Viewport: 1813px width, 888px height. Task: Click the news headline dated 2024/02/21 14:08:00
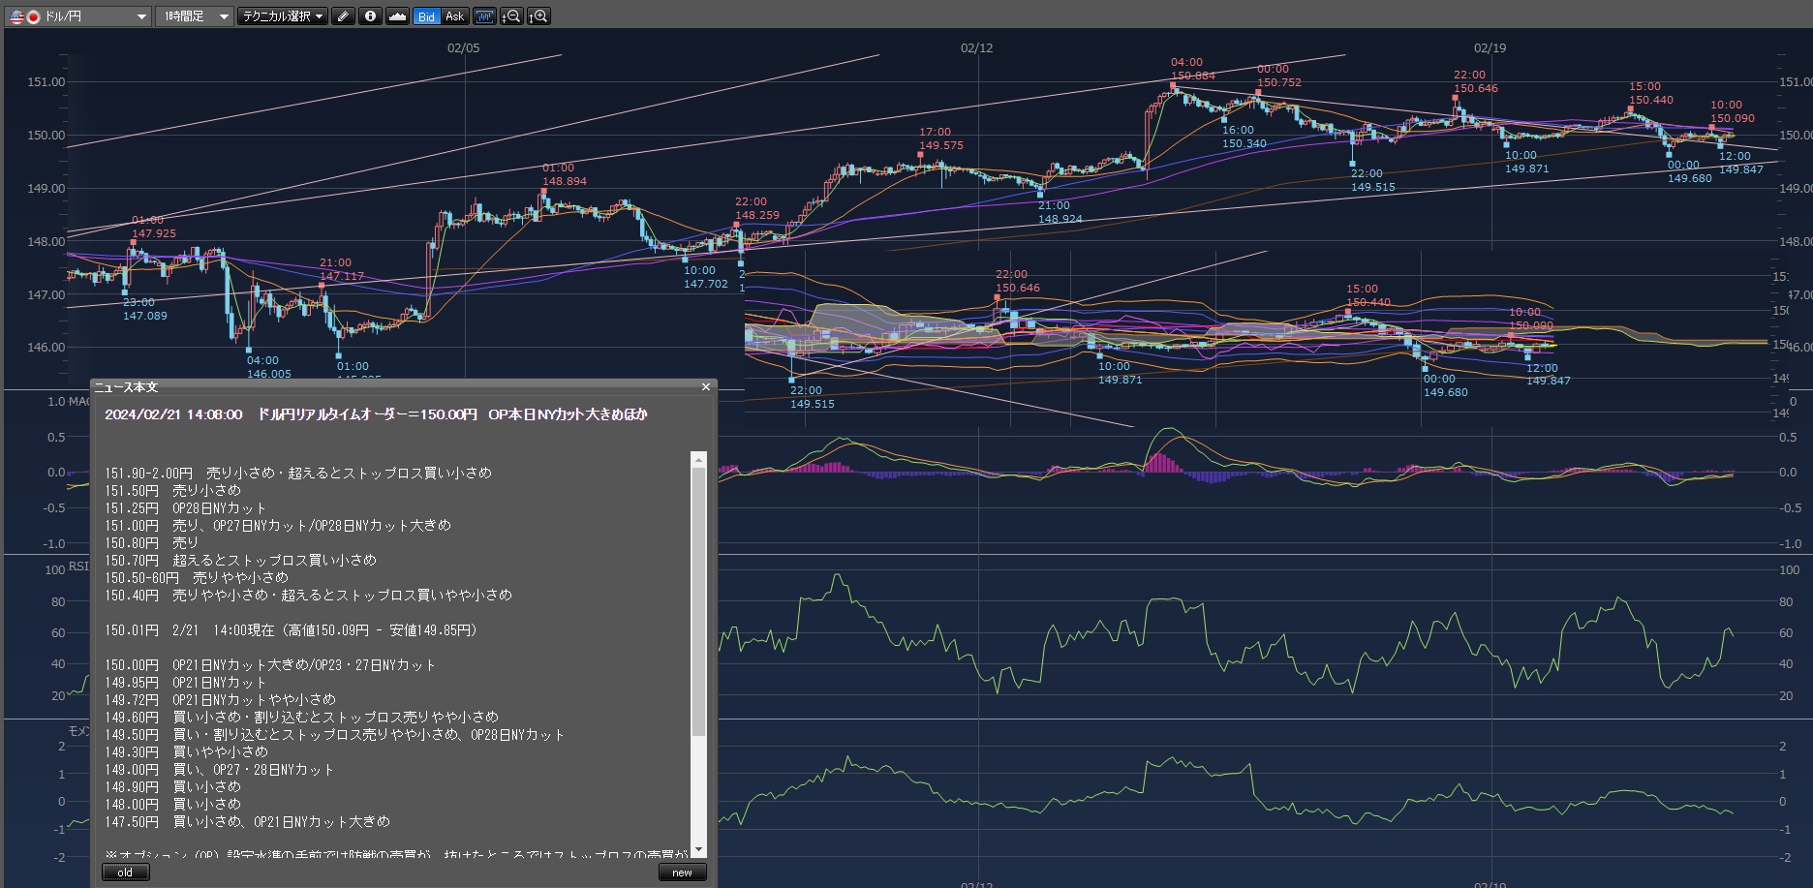[376, 414]
